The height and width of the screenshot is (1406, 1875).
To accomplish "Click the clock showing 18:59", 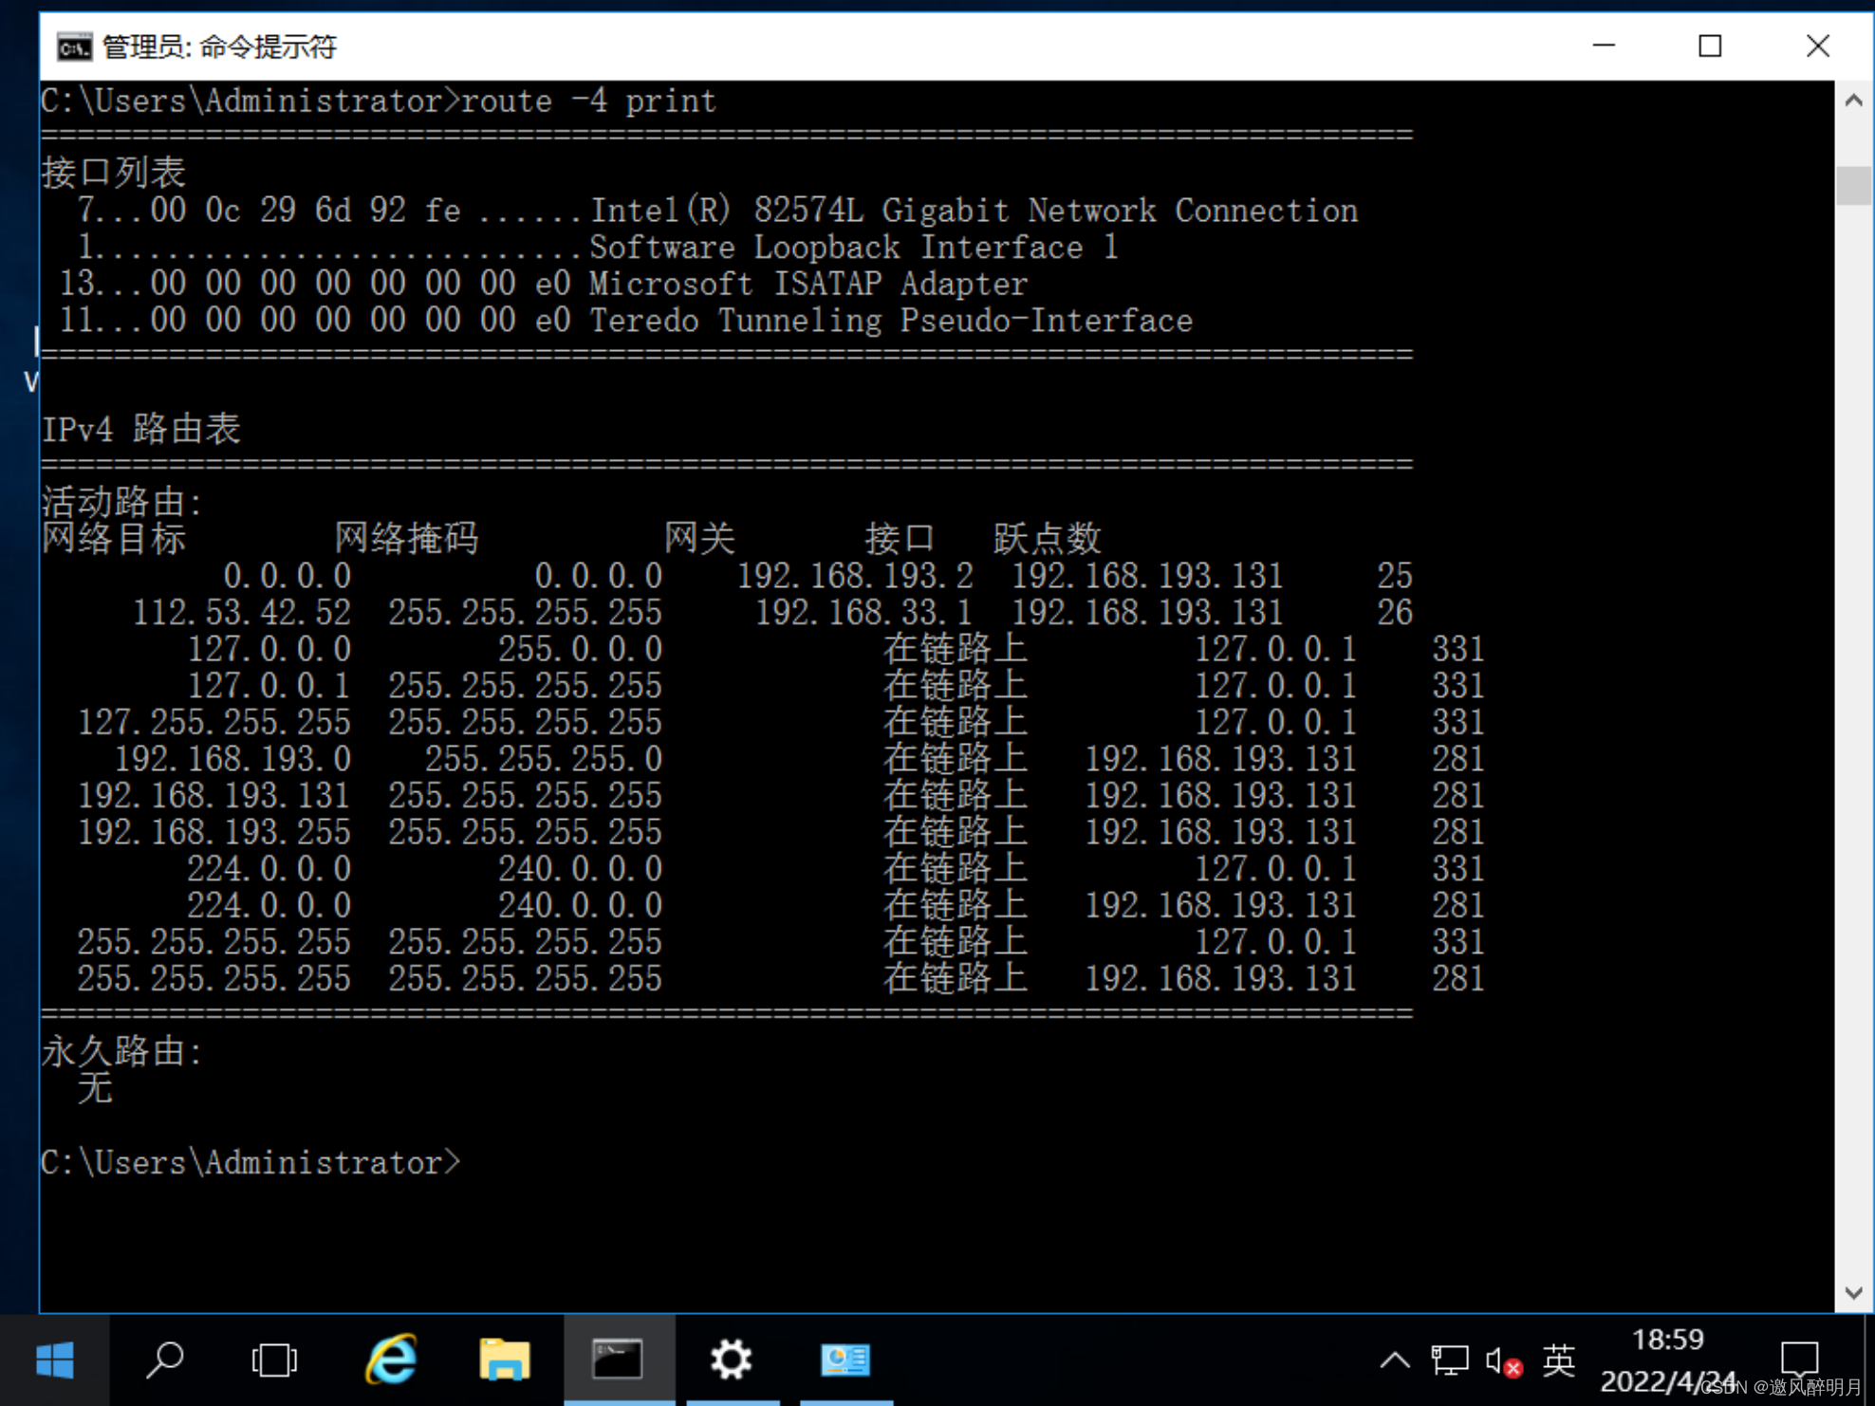I will 1667,1340.
